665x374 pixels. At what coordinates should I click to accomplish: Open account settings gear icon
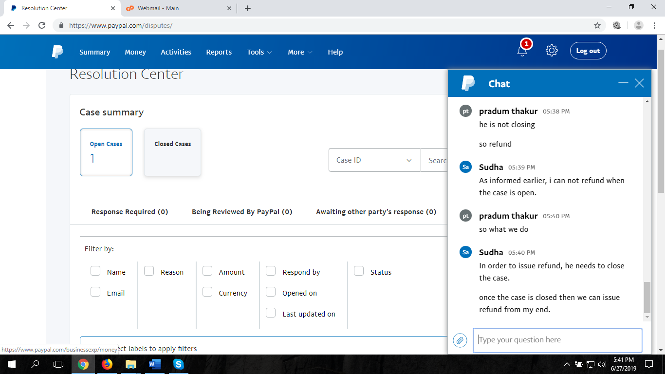[552, 51]
